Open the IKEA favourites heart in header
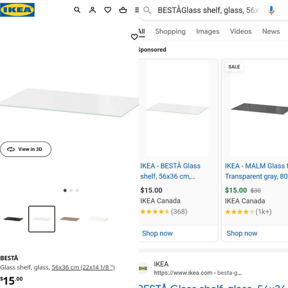Image resolution: width=288 pixels, height=288 pixels. pos(108,10)
